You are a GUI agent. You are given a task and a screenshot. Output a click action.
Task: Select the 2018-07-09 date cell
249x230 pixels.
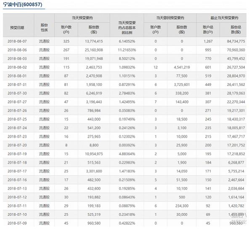17,223
